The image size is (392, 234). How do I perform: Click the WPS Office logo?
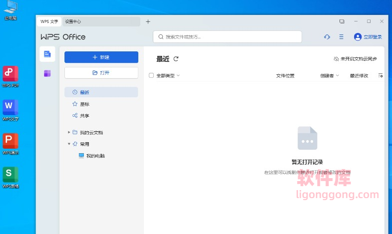tap(63, 37)
